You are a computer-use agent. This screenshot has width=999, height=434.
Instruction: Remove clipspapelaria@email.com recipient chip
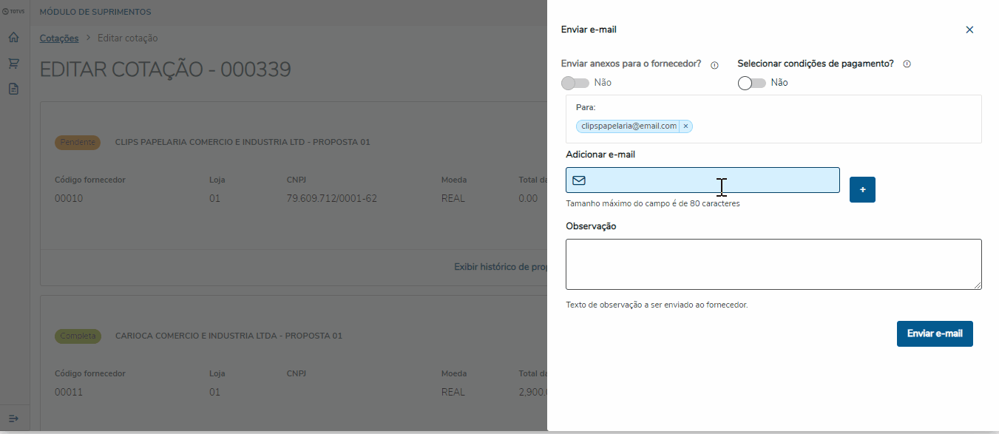coord(685,126)
